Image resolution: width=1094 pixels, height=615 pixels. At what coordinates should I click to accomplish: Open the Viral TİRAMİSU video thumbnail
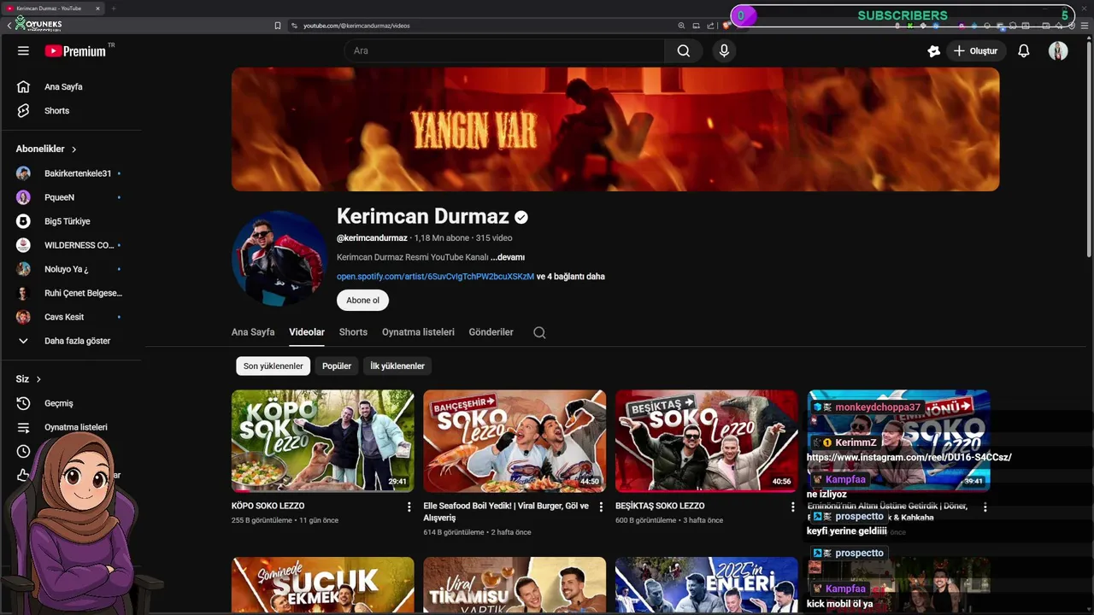[515, 586]
